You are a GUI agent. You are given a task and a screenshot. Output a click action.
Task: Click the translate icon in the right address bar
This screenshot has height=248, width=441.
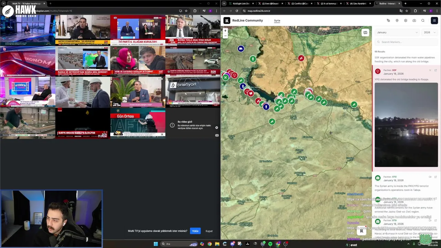[401, 11]
